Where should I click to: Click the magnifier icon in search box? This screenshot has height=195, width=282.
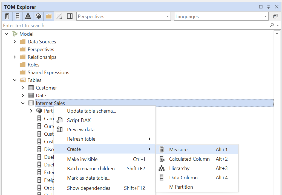coord(272,25)
